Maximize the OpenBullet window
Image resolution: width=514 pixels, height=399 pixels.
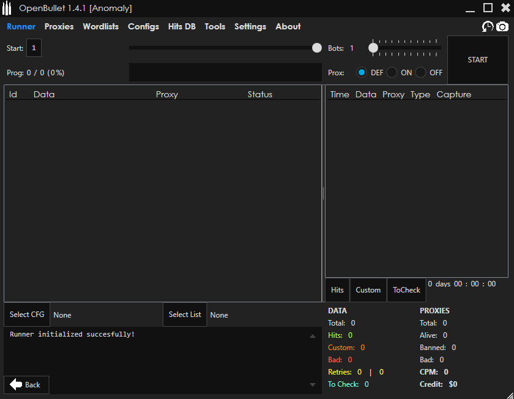point(488,8)
